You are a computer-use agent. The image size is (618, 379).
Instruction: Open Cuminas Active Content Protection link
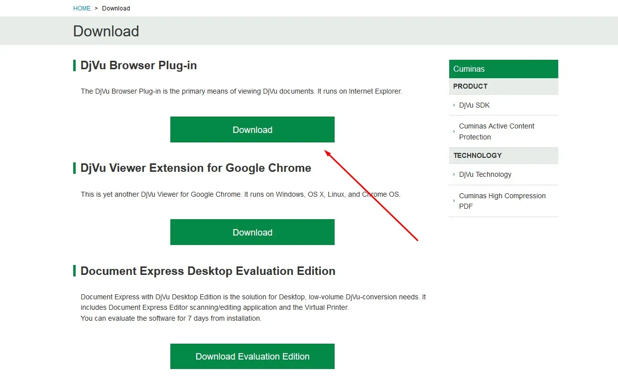[x=496, y=131]
